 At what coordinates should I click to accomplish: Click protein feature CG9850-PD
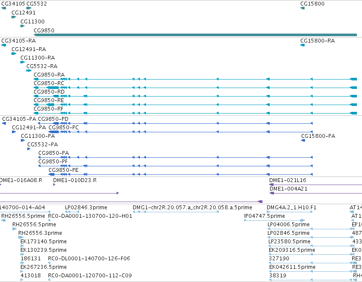53,119
